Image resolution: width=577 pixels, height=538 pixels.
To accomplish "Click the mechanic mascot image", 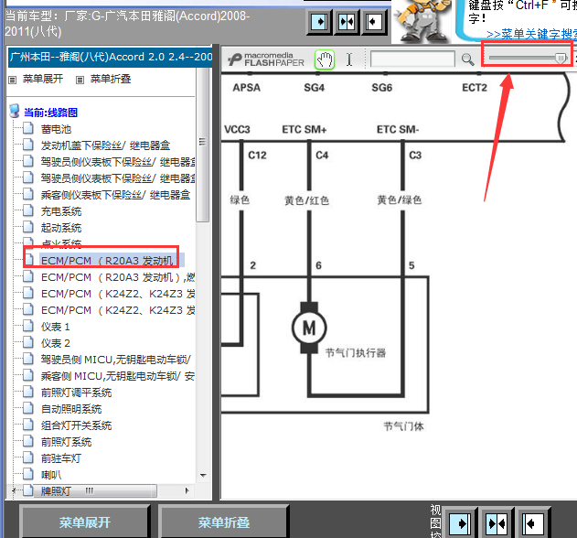I will click(x=422, y=20).
